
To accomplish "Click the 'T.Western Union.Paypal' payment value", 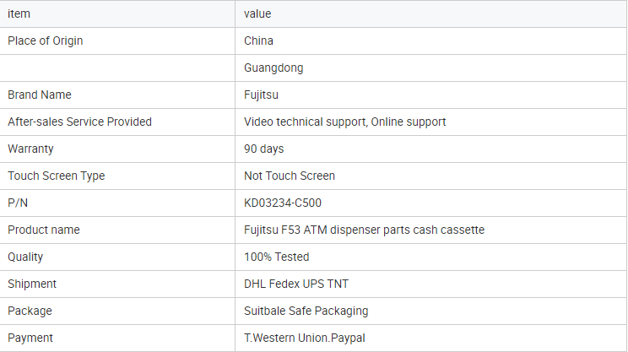I will [x=305, y=338].
